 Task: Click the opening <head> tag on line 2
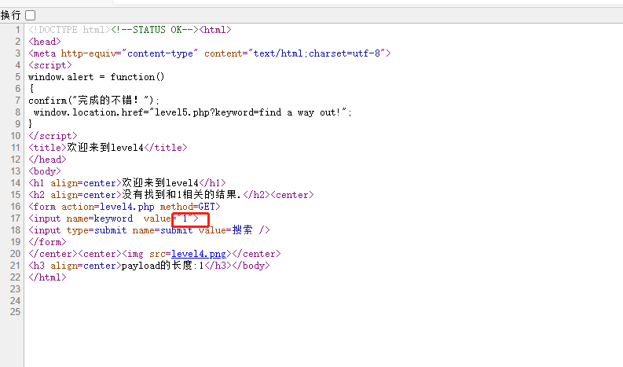point(45,42)
